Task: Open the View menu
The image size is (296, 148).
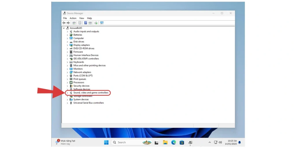Action: click(x=82, y=18)
